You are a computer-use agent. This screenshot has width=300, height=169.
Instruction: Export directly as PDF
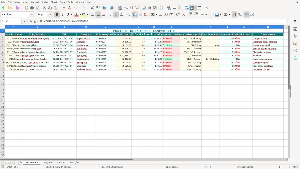click(x=27, y=8)
